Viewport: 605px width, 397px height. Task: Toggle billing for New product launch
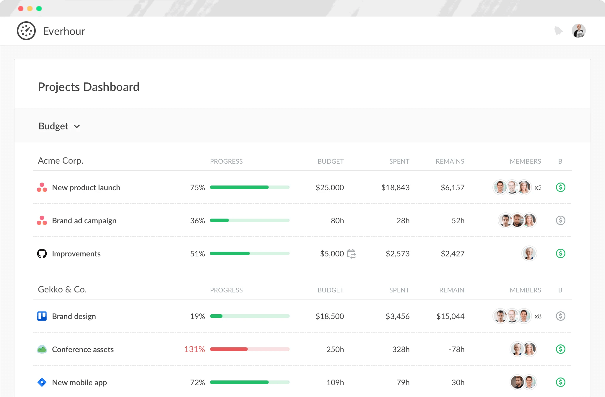pos(560,187)
